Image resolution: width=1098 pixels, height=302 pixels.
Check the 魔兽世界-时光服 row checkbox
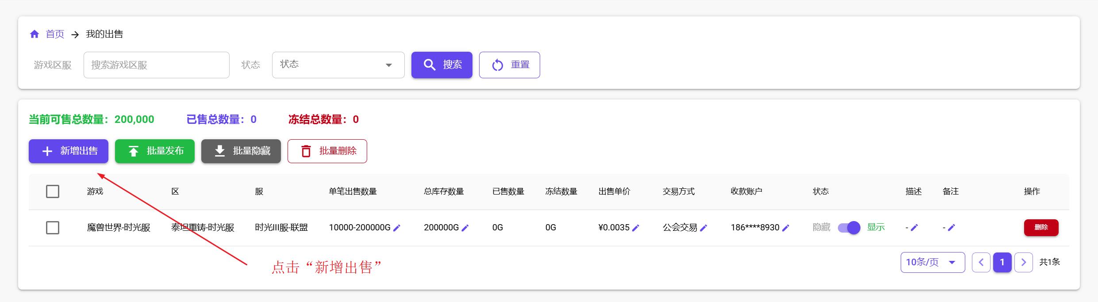point(53,228)
